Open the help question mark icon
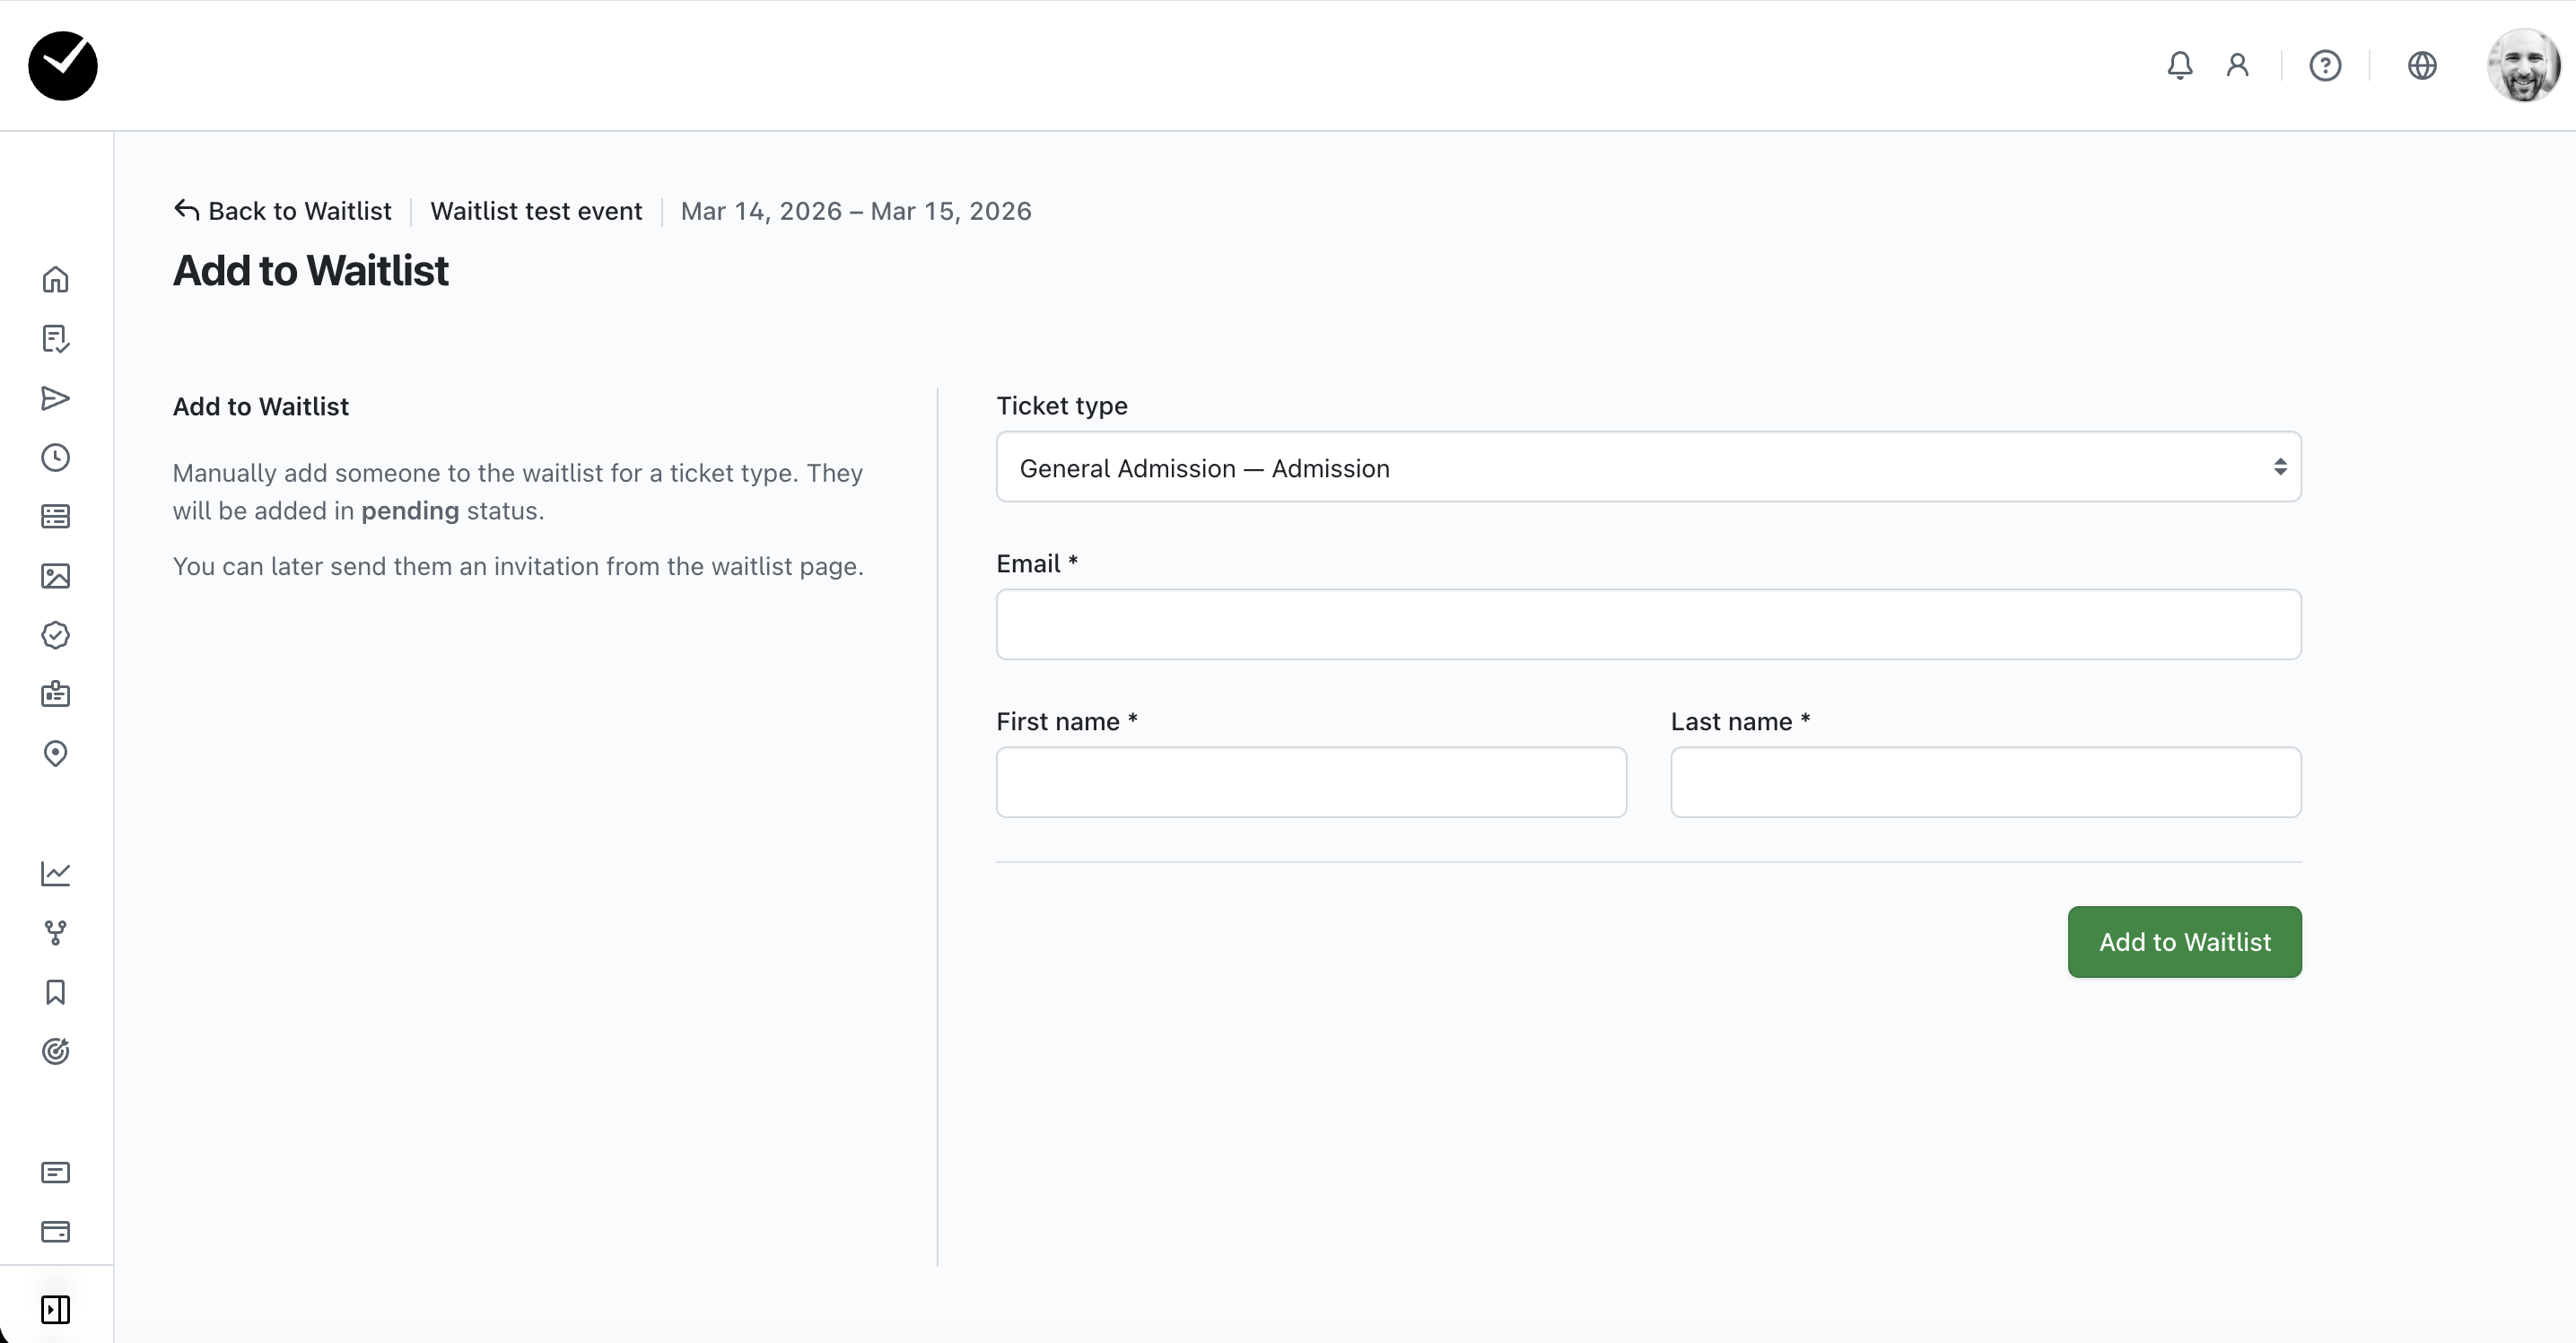Viewport: 2576px width, 1343px height. 2325,66
